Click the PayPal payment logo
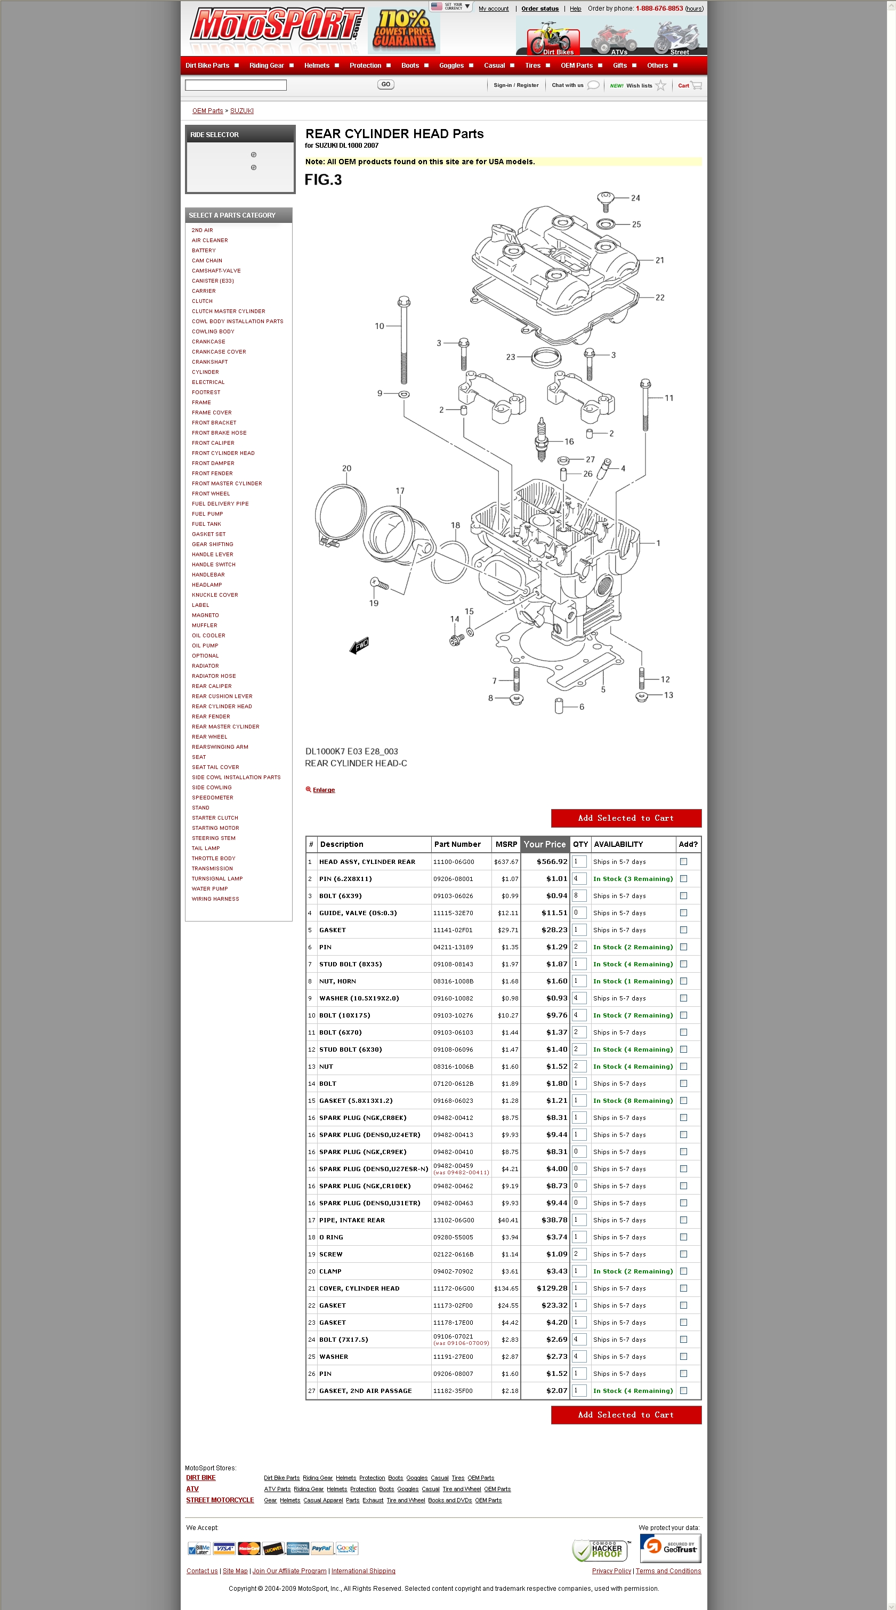This screenshot has height=1610, width=896. pos(321,1548)
